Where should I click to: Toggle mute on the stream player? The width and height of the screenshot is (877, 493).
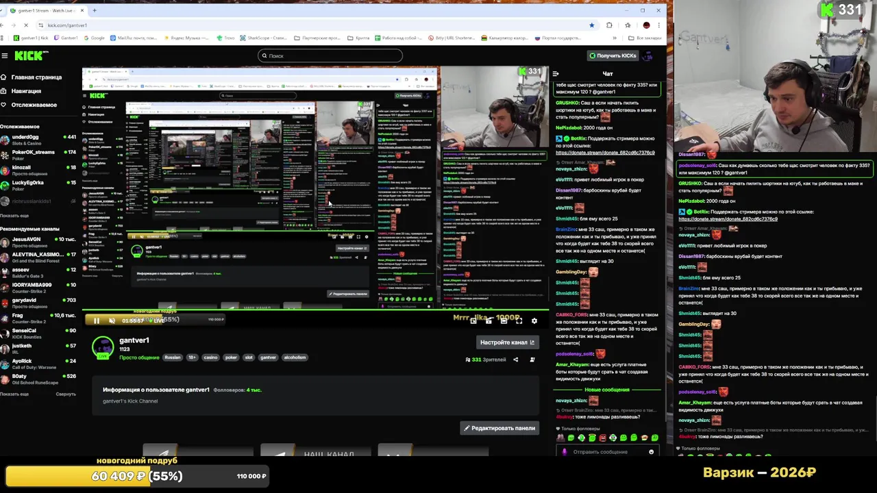[x=112, y=320]
